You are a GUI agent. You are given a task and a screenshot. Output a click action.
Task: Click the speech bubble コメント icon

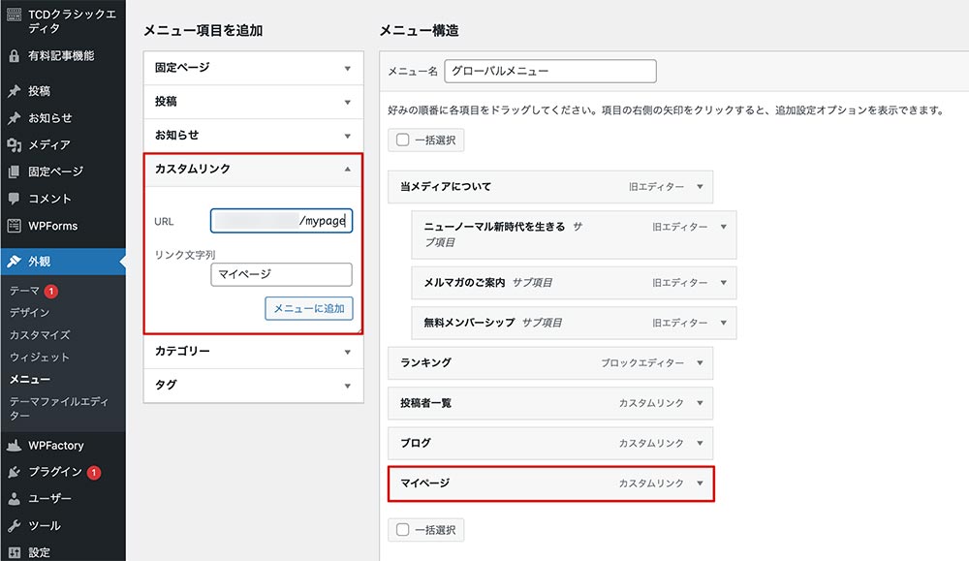[x=14, y=199]
